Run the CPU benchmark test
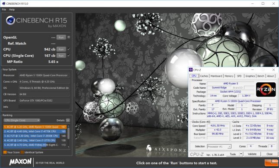 pos(61,49)
